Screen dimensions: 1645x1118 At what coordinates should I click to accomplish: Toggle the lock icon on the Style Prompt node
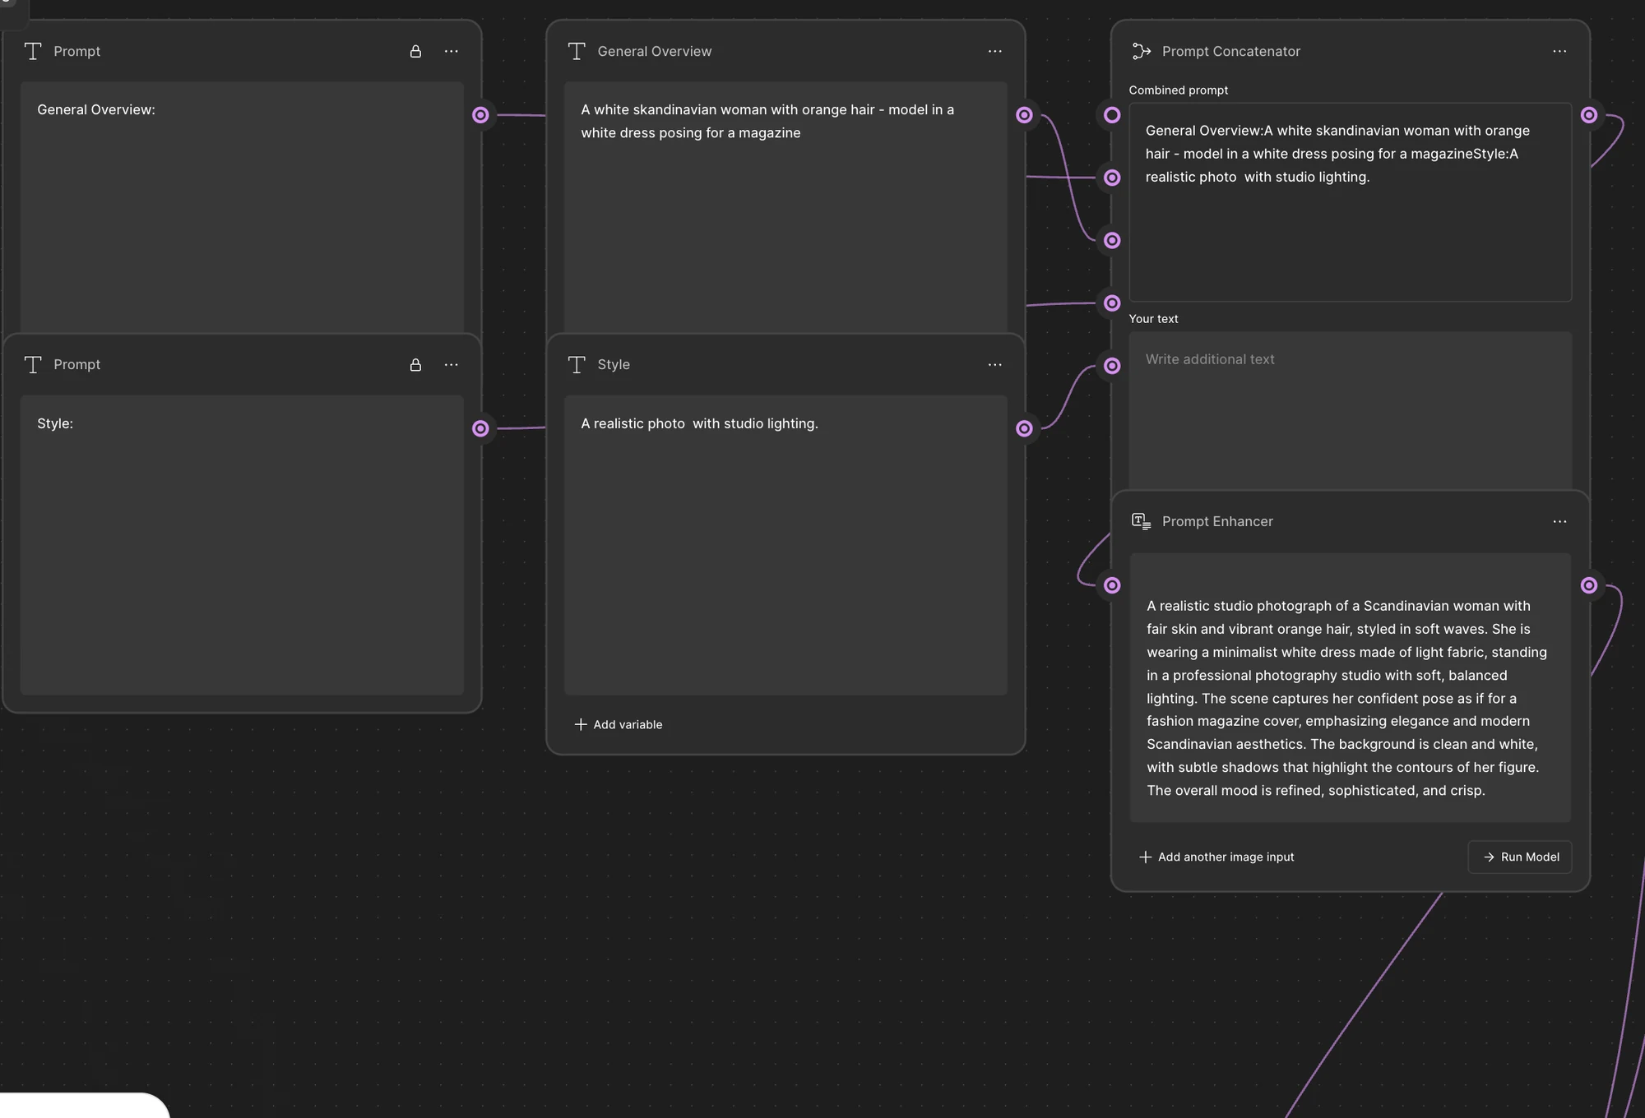[x=415, y=364]
